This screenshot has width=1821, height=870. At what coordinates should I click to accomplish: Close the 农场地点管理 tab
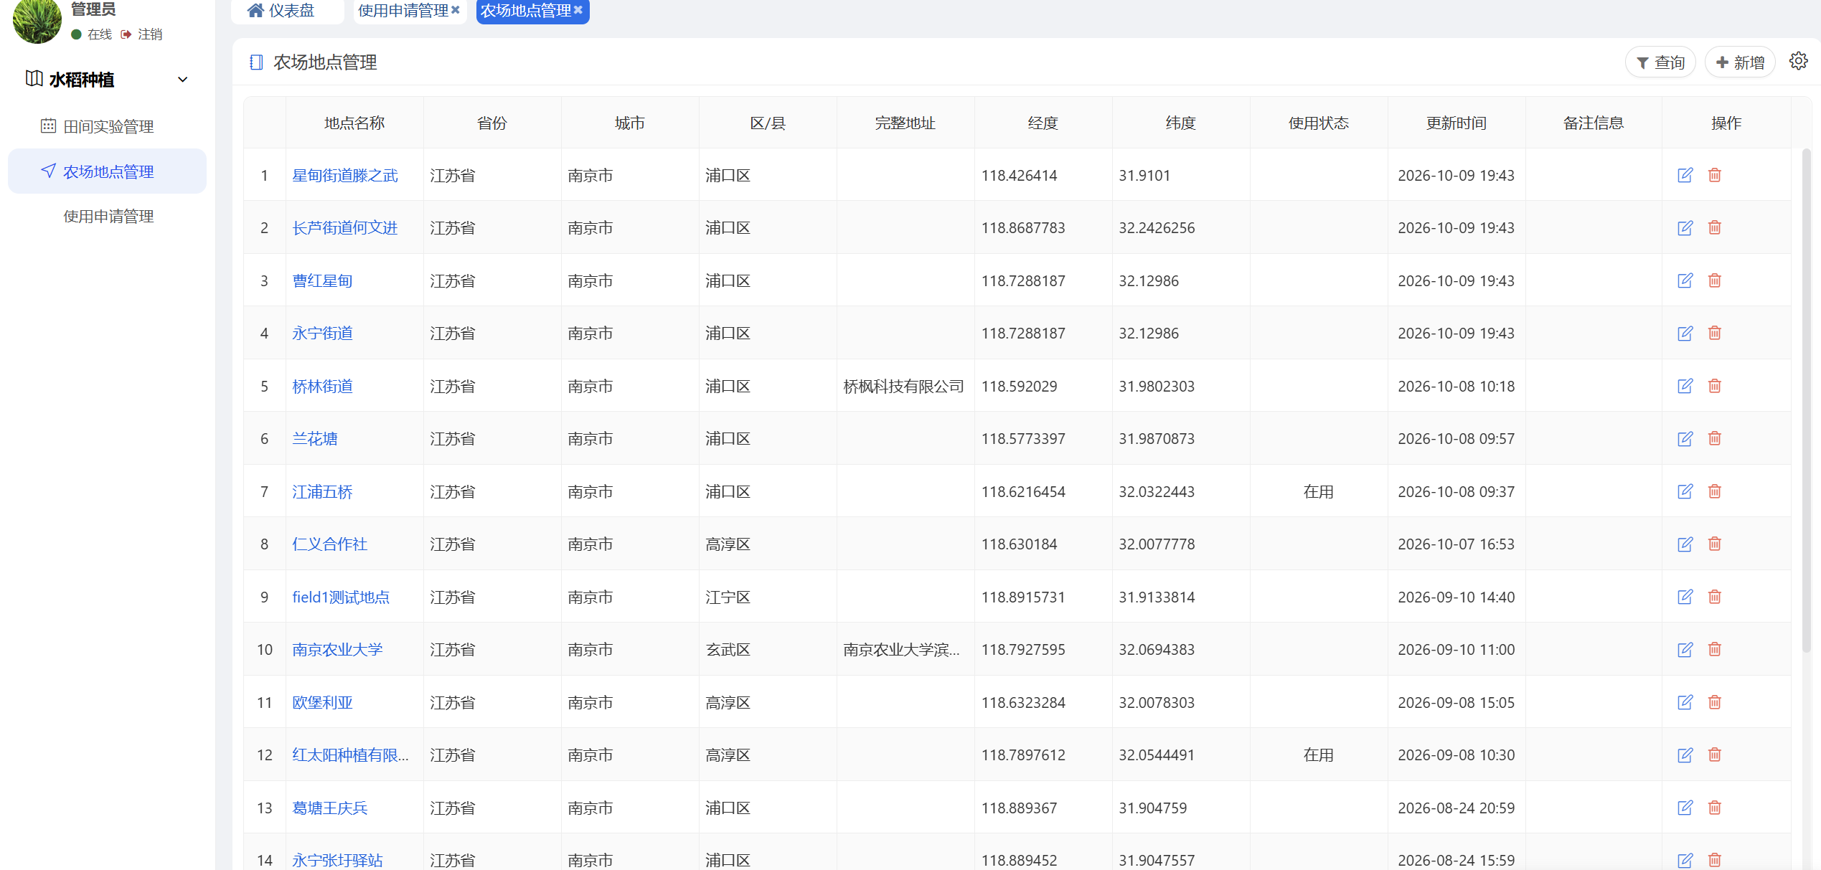[x=578, y=10]
